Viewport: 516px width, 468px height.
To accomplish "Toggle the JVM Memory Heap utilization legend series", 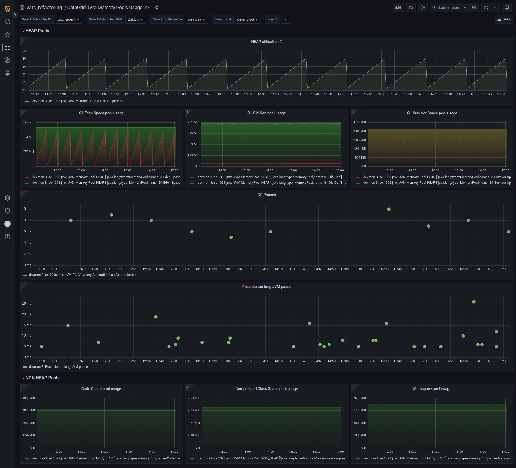I will click(x=77, y=101).
